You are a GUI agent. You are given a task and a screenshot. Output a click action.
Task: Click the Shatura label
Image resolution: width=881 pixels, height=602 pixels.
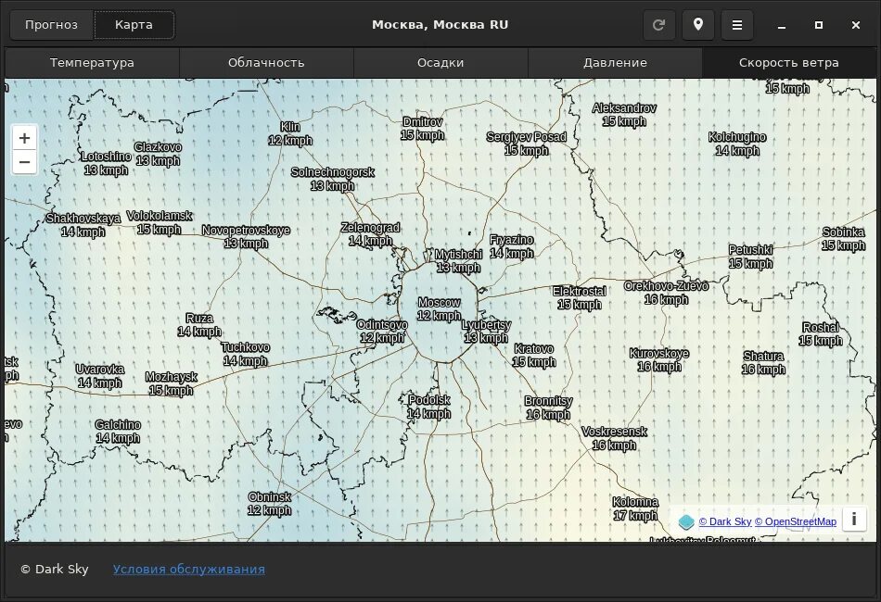tap(763, 362)
